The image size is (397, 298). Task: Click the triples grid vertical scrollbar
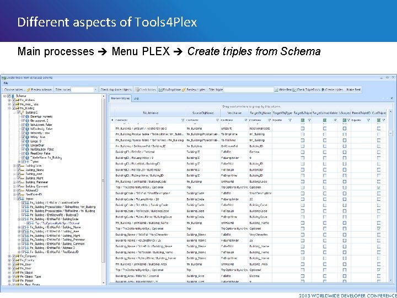390,196
